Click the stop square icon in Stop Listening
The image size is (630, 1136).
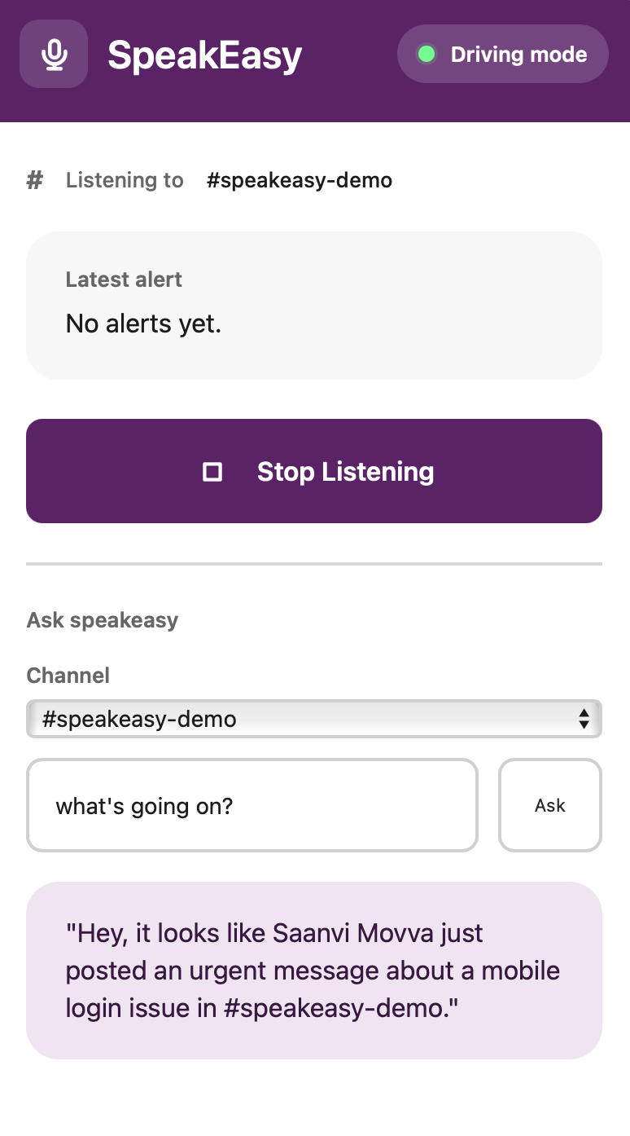[x=212, y=472]
